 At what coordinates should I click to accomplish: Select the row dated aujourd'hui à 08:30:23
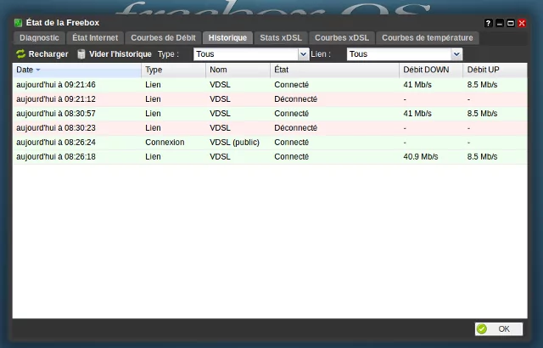(x=270, y=128)
